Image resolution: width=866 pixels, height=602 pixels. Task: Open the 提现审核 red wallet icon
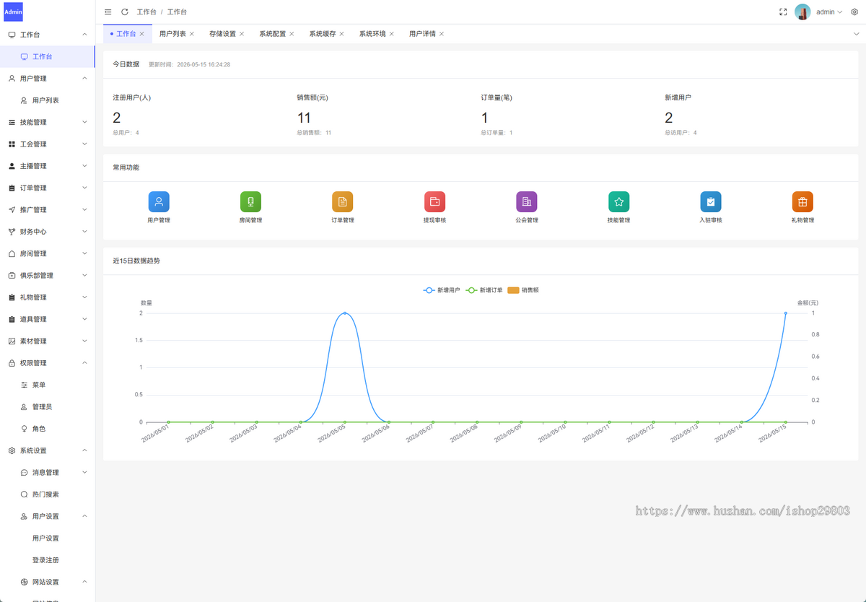[434, 202]
